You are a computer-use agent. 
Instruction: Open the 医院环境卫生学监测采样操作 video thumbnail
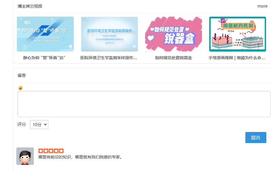pyautogui.click(x=109, y=34)
